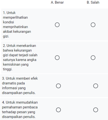Select Salah for statement 1 about kondisi memprihatinkan

click(x=93, y=25)
